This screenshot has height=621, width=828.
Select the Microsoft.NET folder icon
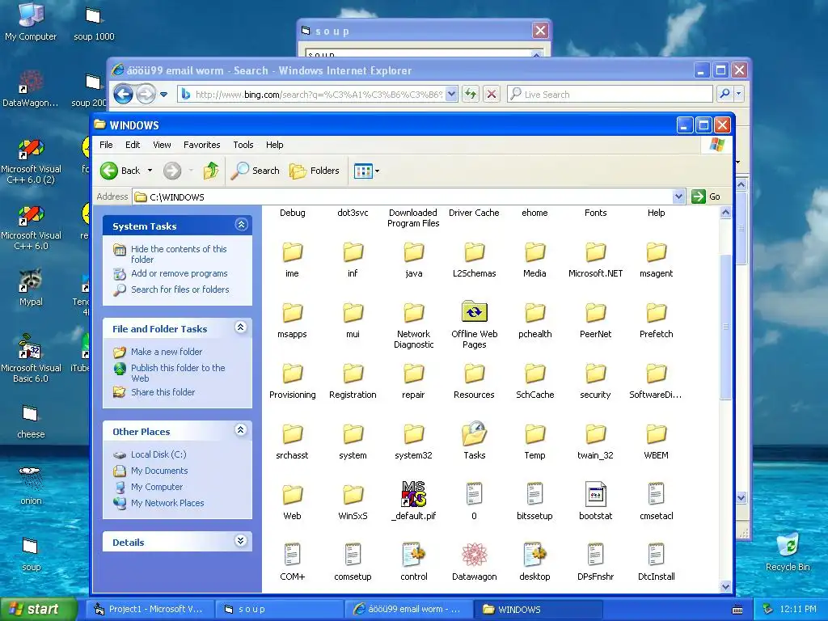coord(595,252)
